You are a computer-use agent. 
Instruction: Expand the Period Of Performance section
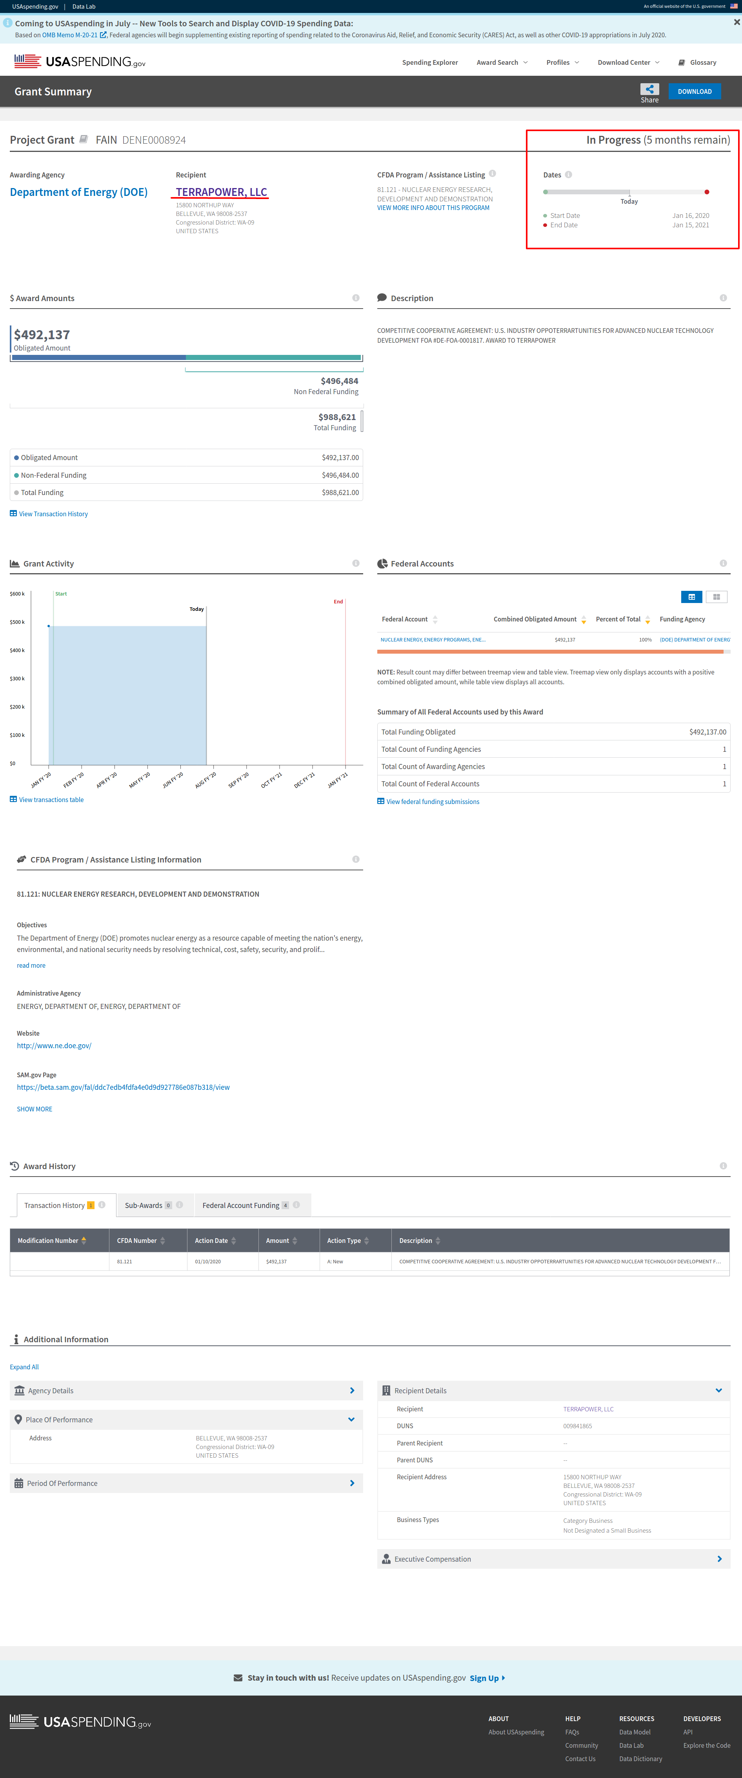(186, 1483)
